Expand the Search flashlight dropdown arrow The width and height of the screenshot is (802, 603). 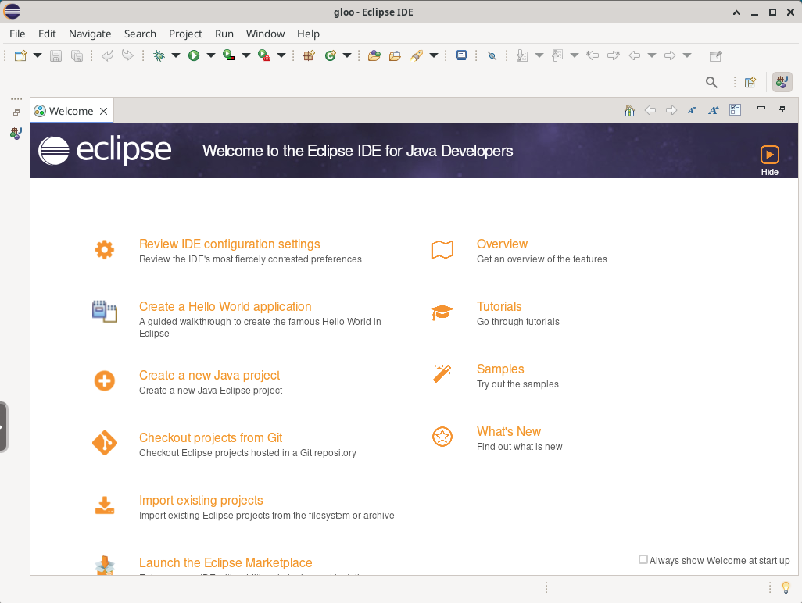(x=434, y=55)
